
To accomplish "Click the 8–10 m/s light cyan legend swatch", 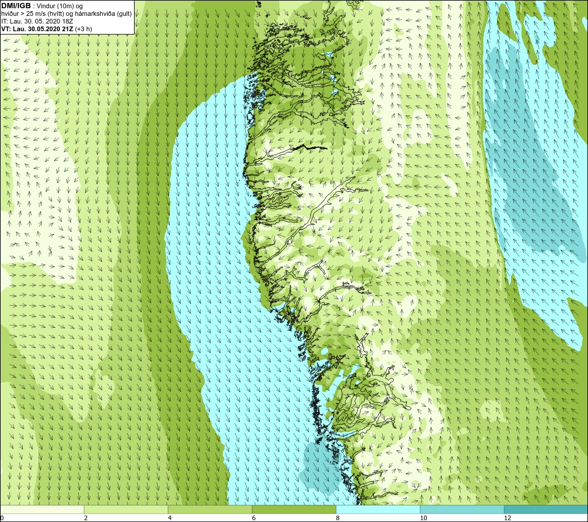I will (x=378, y=510).
